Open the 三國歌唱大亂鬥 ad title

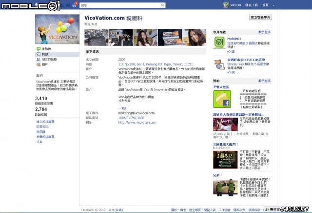coord(225,145)
